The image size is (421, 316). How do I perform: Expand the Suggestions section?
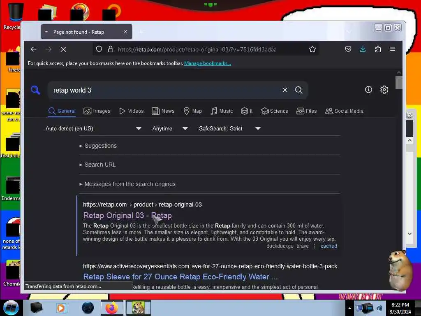98,146
